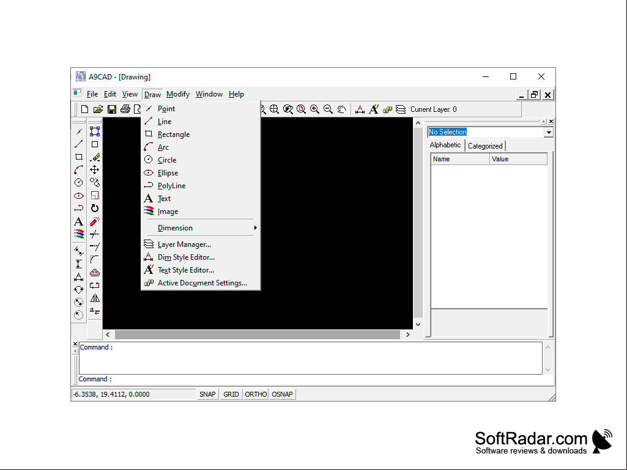This screenshot has height=470, width=627.
Task: Open Dim Style Editor from the top toolbar
Action: [x=360, y=109]
